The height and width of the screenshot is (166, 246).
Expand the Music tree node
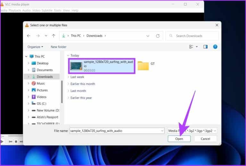point(29,83)
